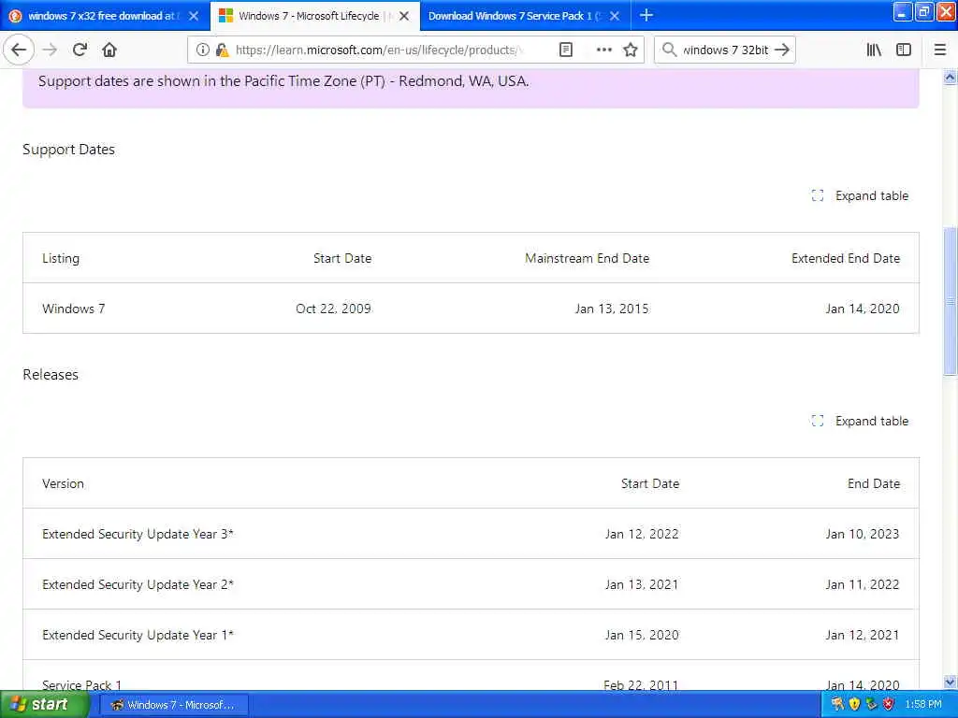Click the Support Dates heading

click(x=68, y=150)
